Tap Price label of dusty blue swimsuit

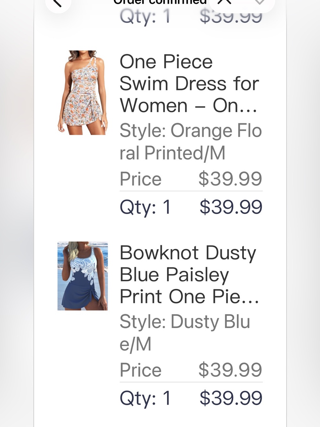[x=140, y=370]
